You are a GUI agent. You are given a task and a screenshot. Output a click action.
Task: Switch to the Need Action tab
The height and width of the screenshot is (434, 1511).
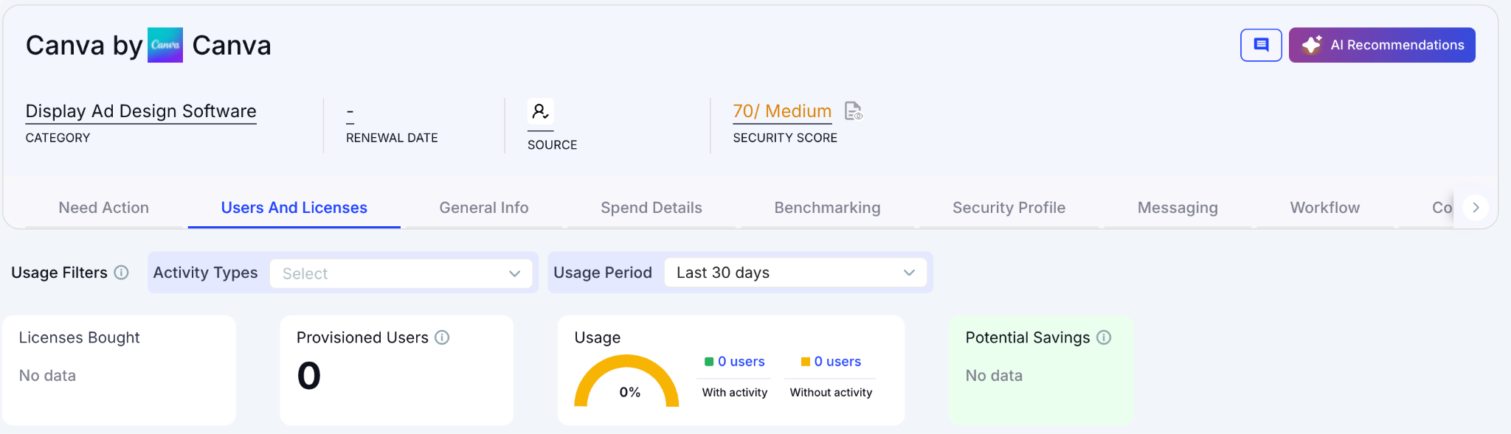point(104,208)
